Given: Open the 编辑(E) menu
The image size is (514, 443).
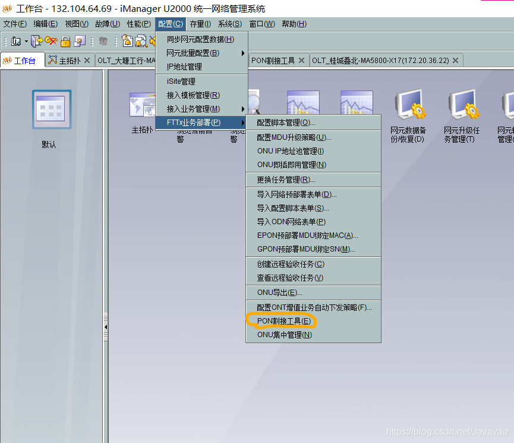Looking at the screenshot, I should [46, 24].
